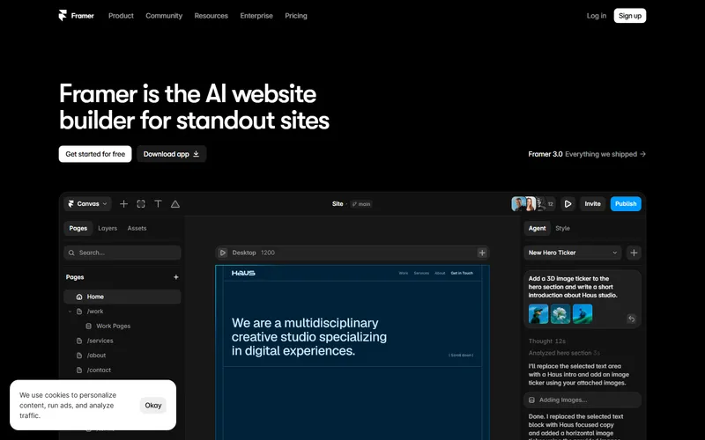
Task: Go to the Pricing page
Action: click(x=296, y=16)
